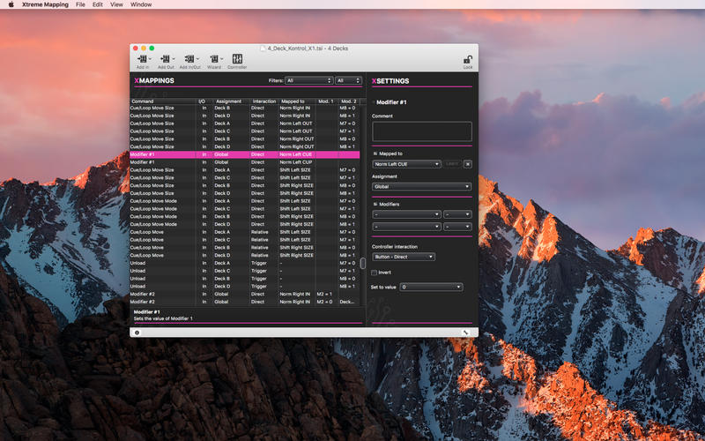Select the highlighted Modifier #1 Norm Left CUE row
Viewport: 705px width, 441px height.
pos(245,154)
